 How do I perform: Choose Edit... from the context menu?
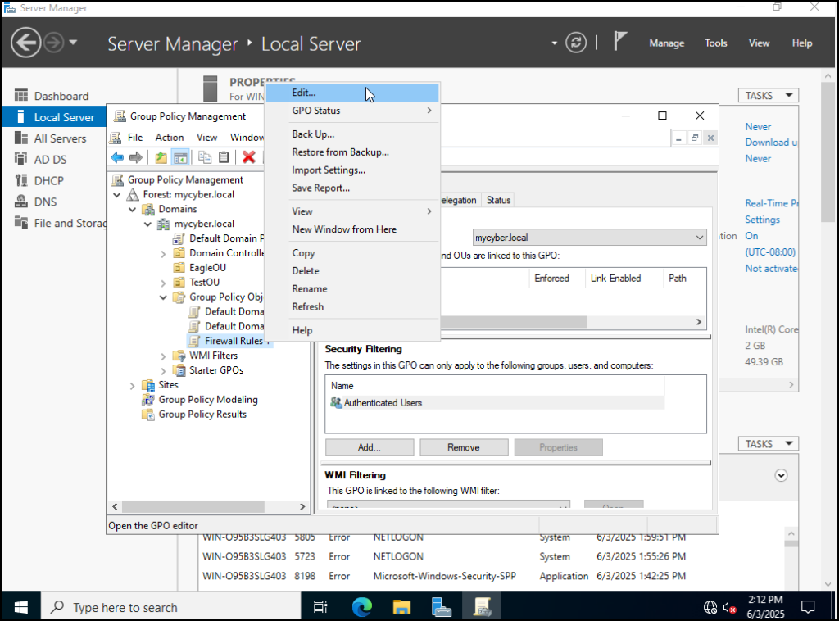point(352,93)
